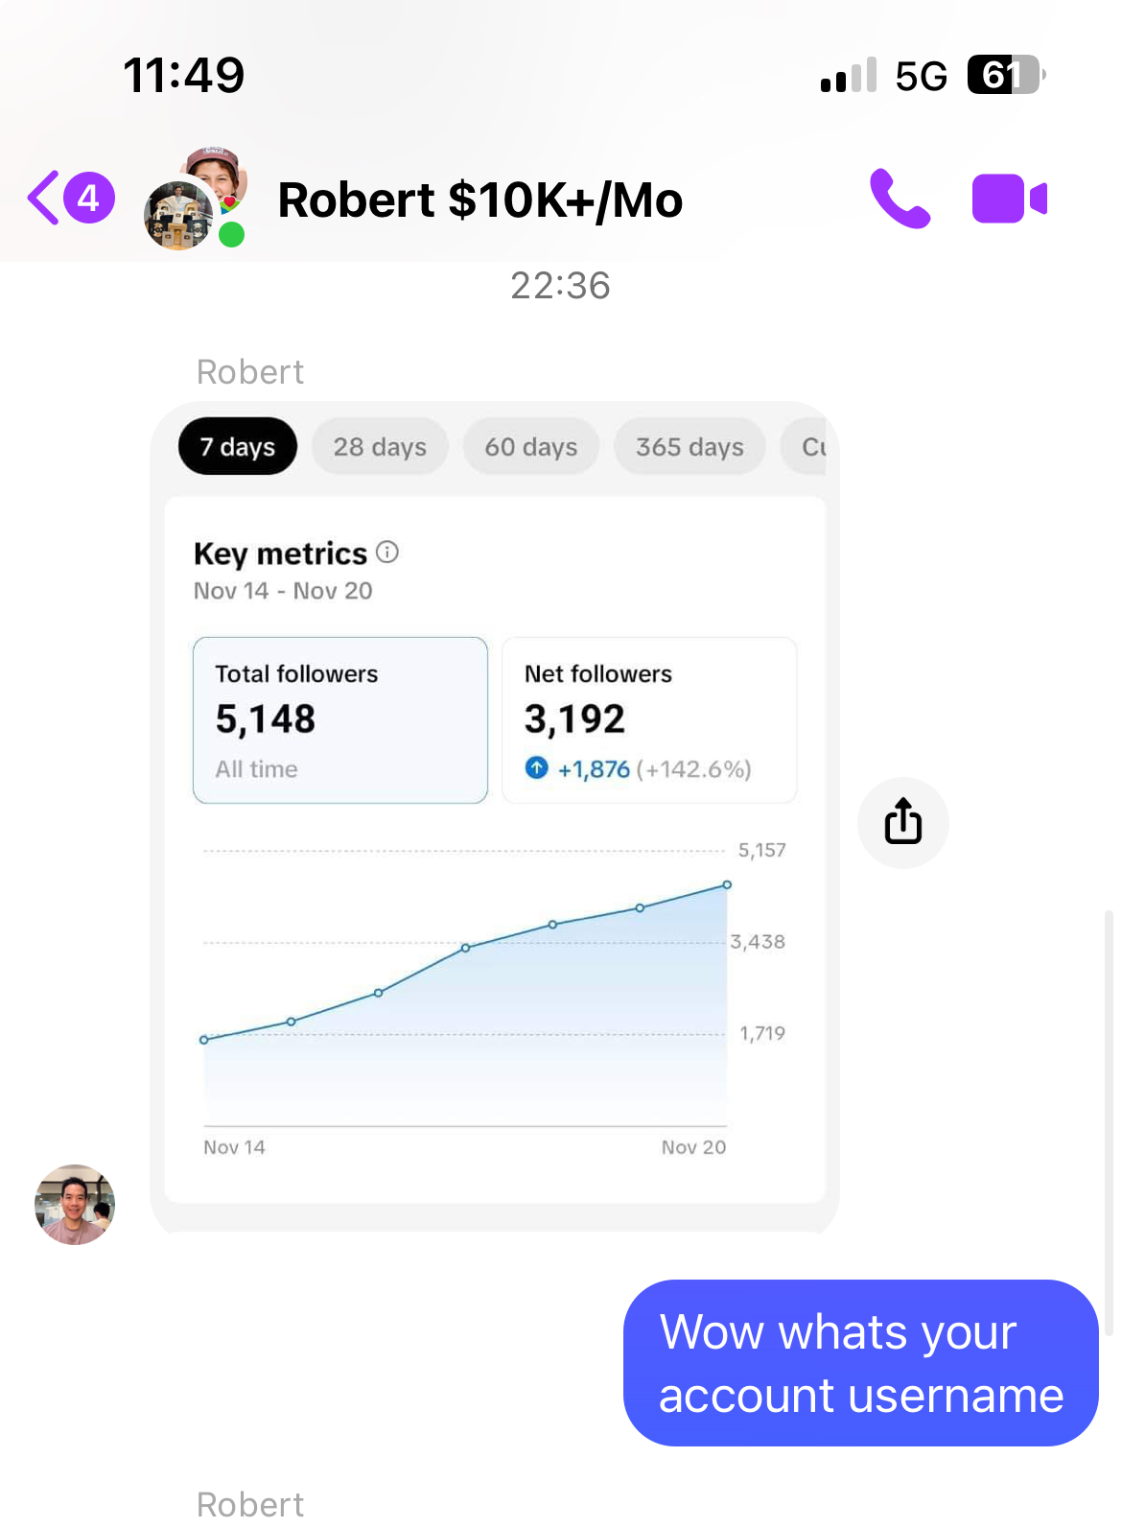Start a video call with the camera icon
This screenshot has height=1528, width=1122.
[1010, 199]
